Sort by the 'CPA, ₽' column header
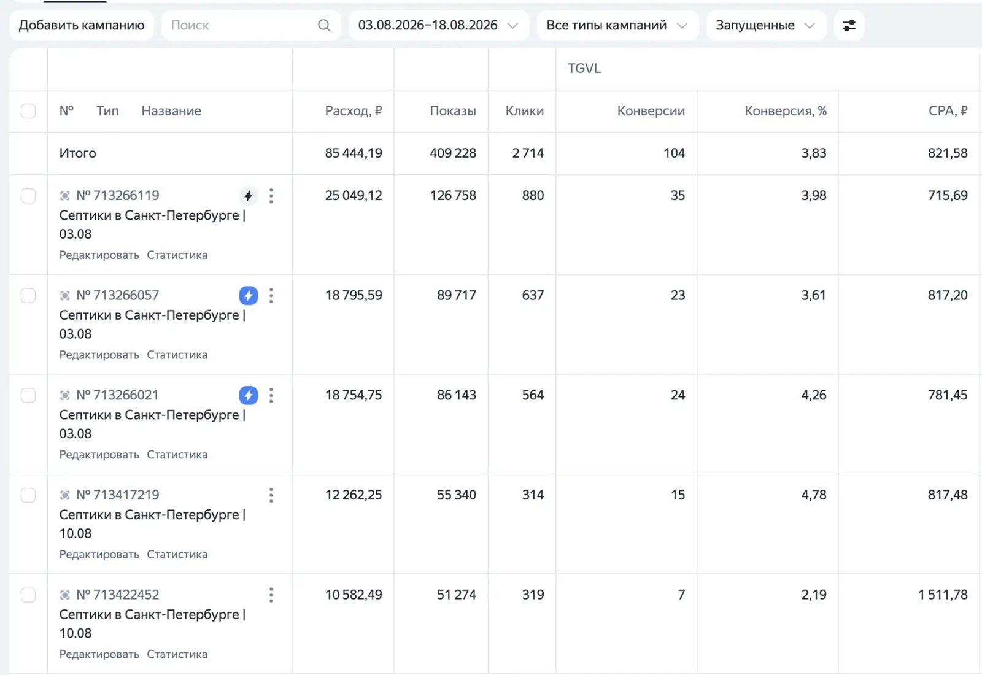The image size is (982, 675). click(948, 111)
